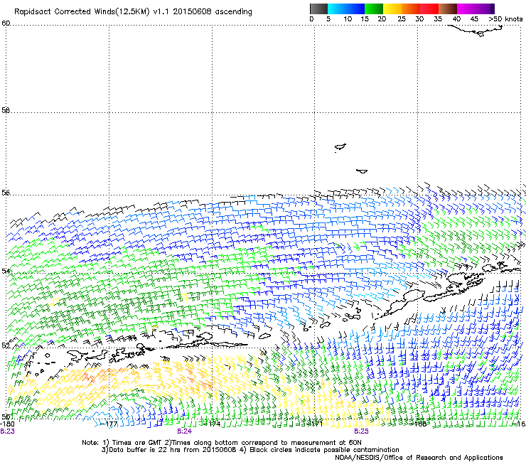Click the latitude label '58'
Image resolution: width=526 pixels, height=462 pixels.
coord(6,110)
